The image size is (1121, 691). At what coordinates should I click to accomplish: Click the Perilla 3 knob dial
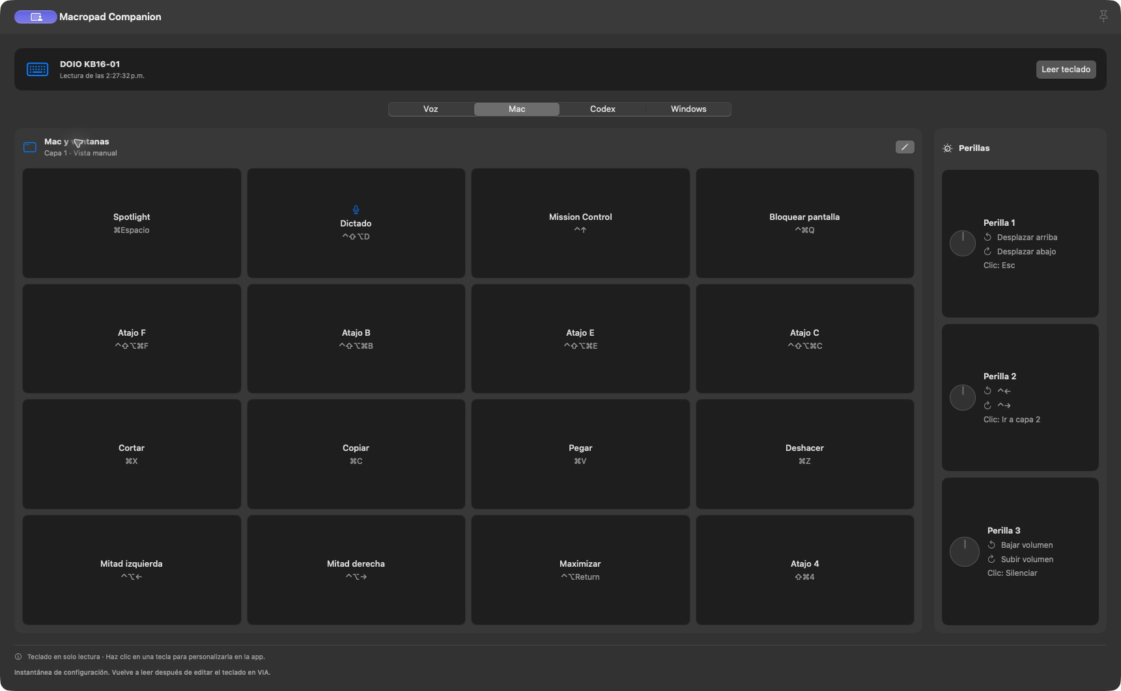point(965,552)
